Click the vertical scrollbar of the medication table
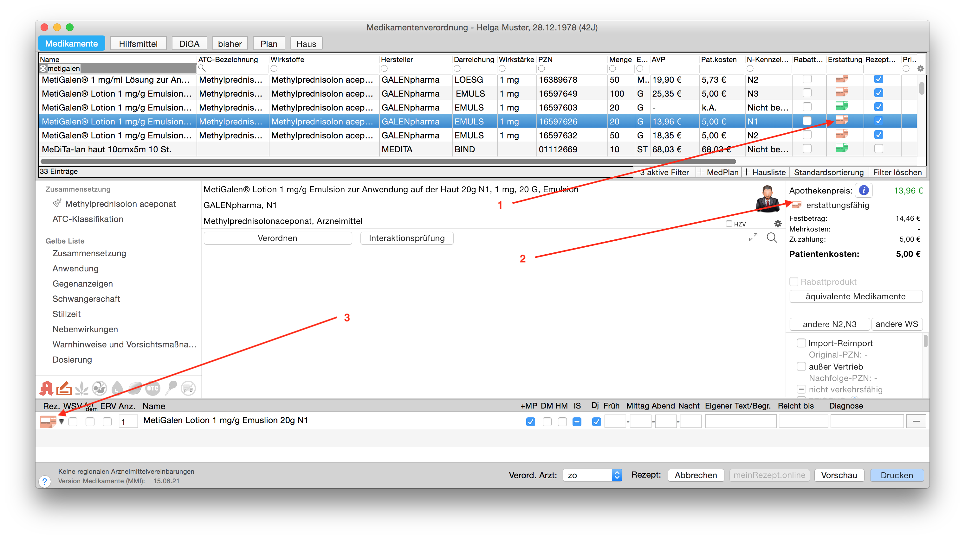This screenshot has height=539, width=965. coord(922,88)
